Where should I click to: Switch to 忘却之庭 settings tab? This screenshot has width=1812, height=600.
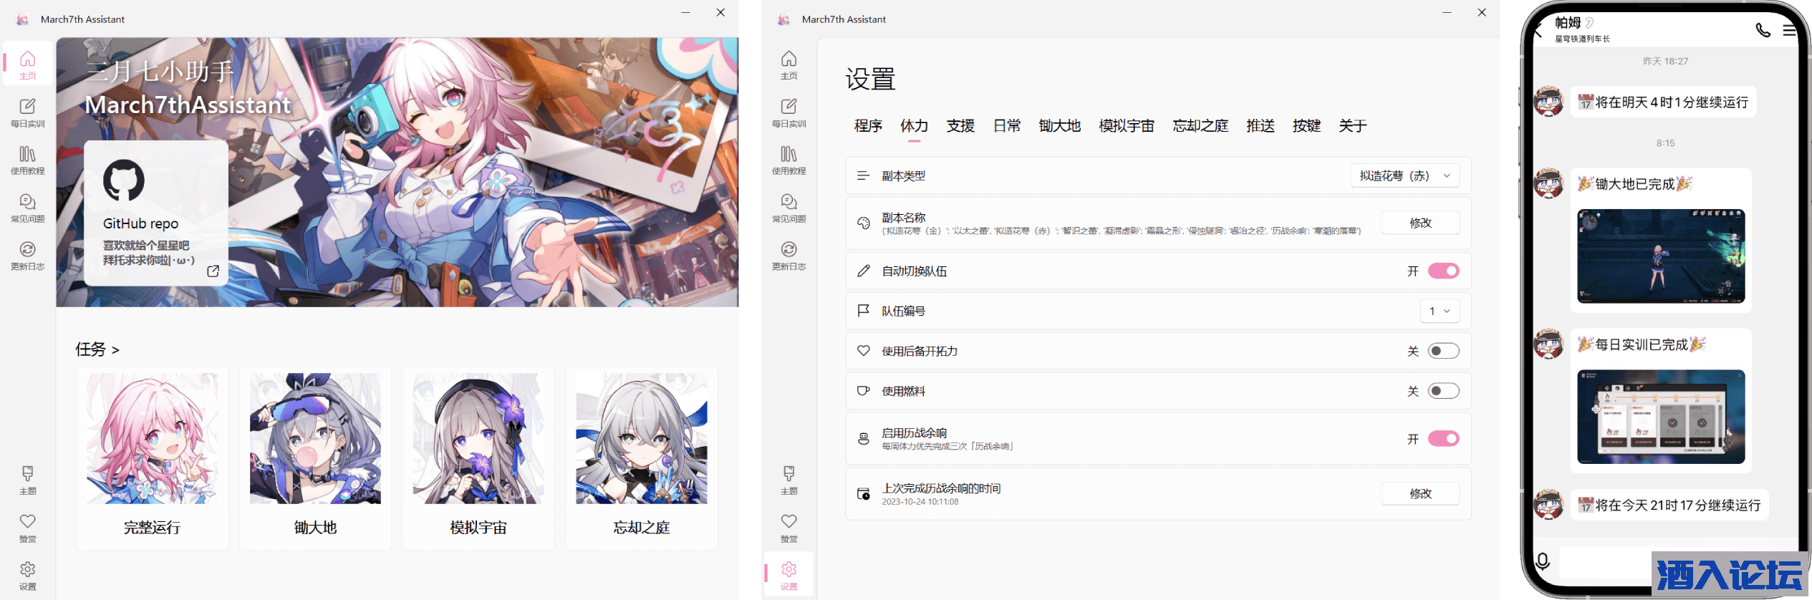(x=1200, y=126)
